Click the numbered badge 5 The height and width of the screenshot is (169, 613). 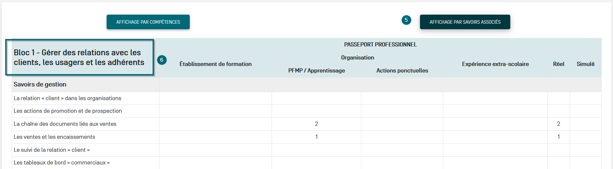tap(406, 20)
